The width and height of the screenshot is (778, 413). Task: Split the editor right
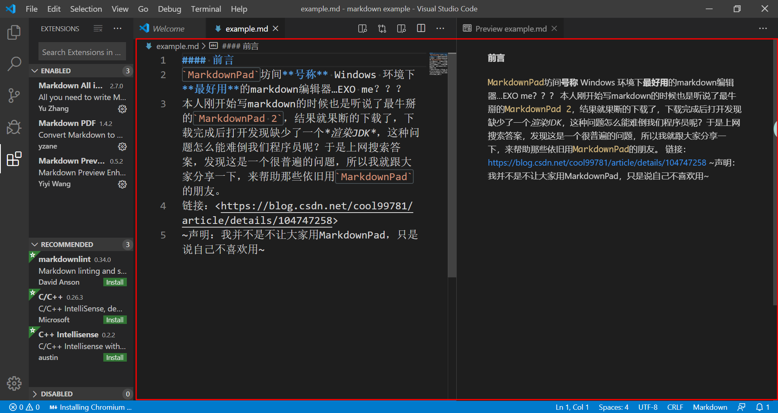pos(421,28)
